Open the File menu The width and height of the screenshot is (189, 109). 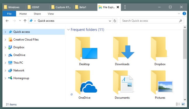tap(9, 14)
